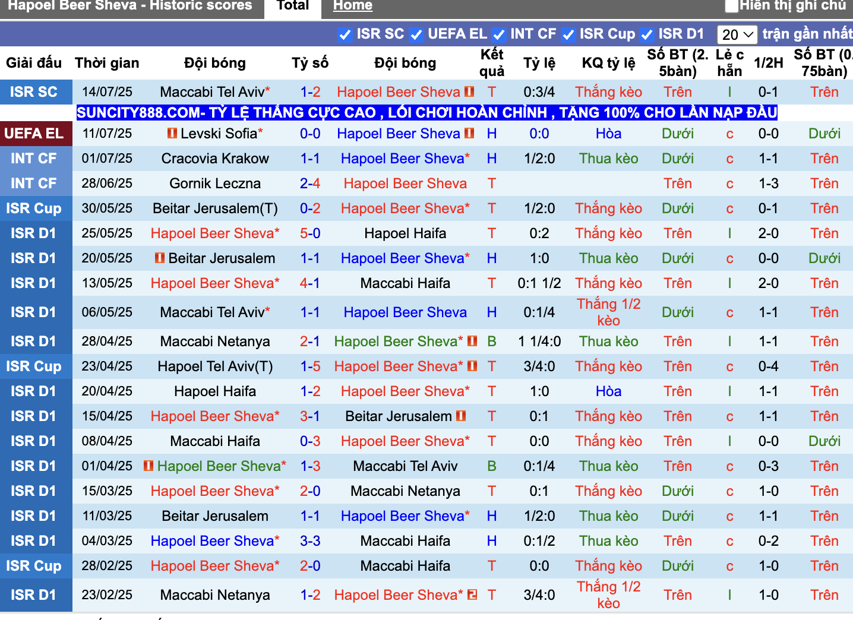Image resolution: width=853 pixels, height=620 pixels.
Task: Open the 20 recent matches dropdown
Action: (x=737, y=34)
